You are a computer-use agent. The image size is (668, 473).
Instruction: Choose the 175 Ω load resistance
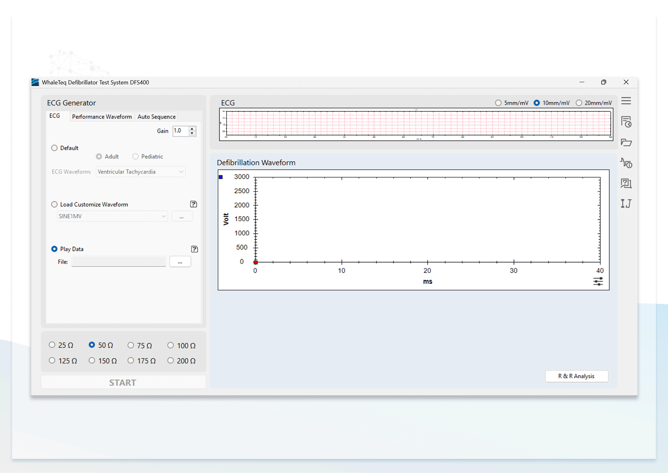[131, 360]
